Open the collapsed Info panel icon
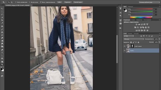Screen dimensions: 161x90 (x=120, y=23)
